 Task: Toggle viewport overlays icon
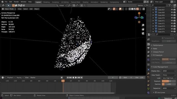(120, 9)
